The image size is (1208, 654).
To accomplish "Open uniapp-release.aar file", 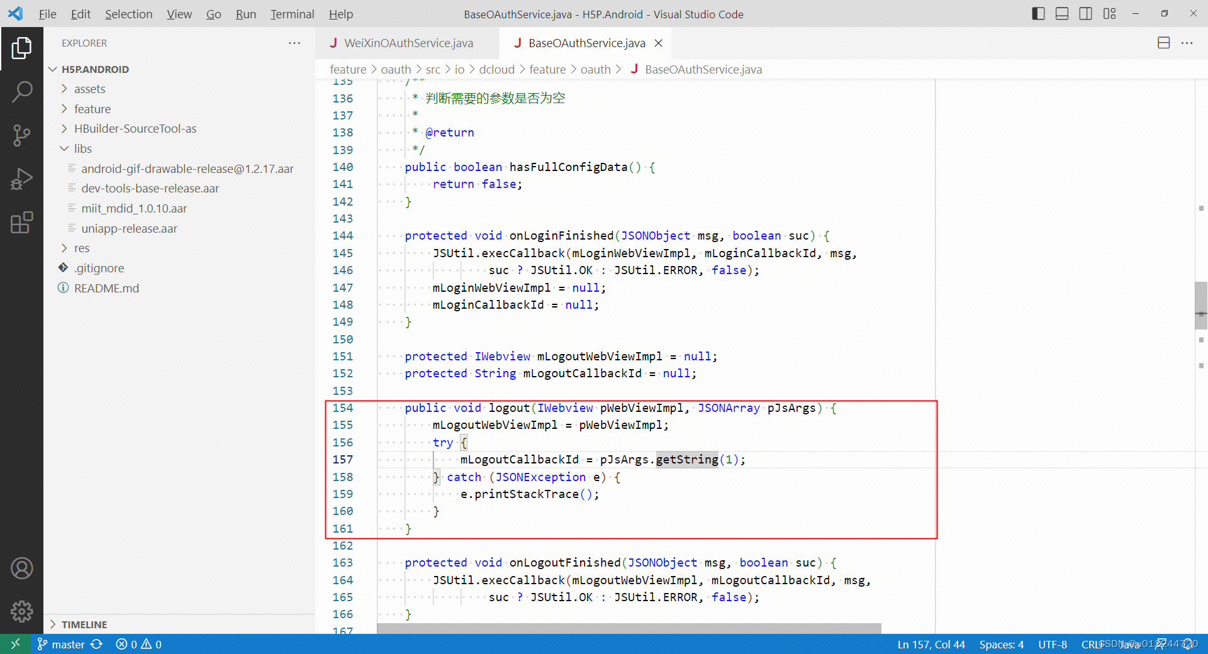I will [x=129, y=228].
